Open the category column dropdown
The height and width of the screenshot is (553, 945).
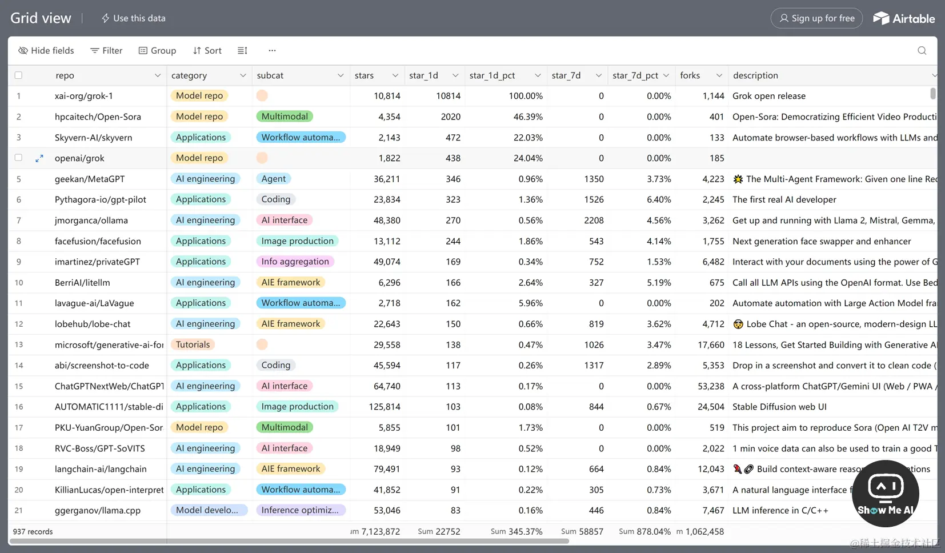(x=243, y=75)
